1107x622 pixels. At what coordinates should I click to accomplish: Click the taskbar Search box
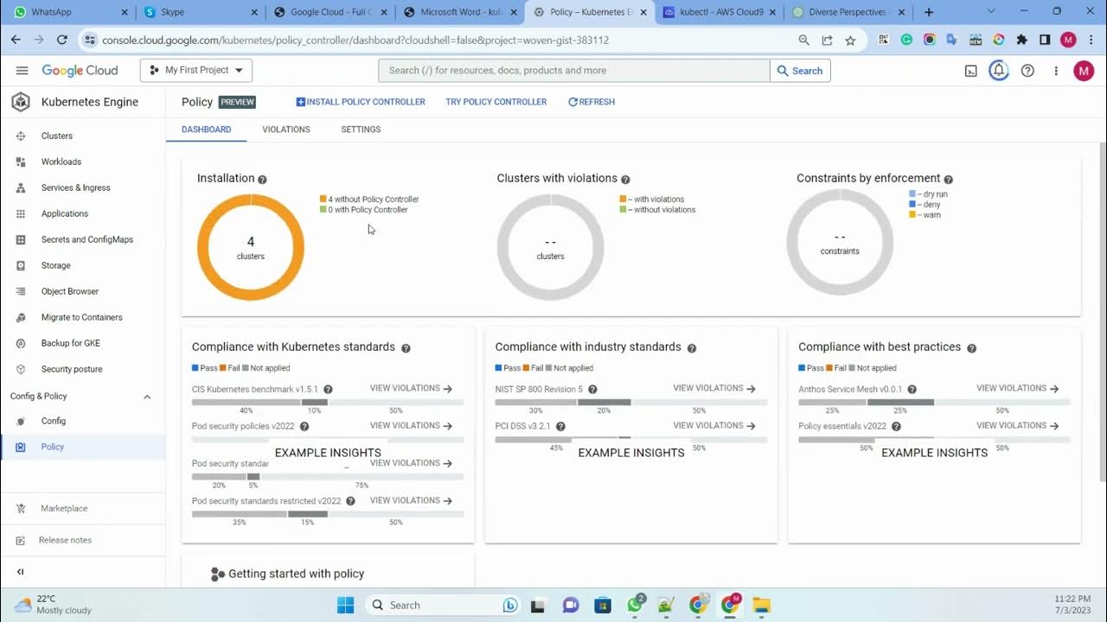[x=444, y=605]
